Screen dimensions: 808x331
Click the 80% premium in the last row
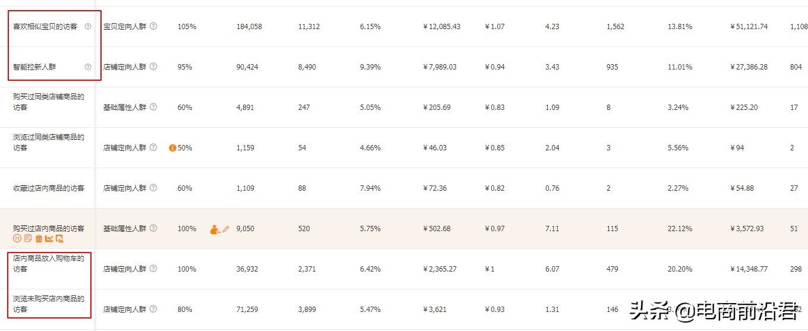(185, 310)
